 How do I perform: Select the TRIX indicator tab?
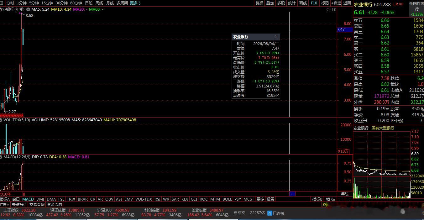(x=71, y=199)
